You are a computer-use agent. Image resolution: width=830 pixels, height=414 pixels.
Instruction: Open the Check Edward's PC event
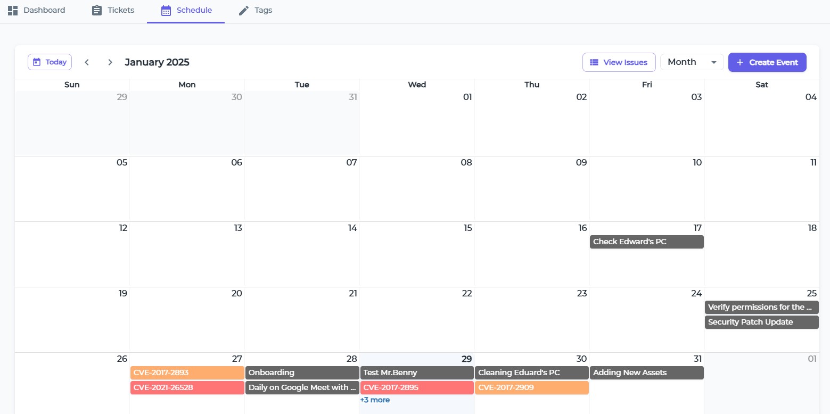coord(646,242)
